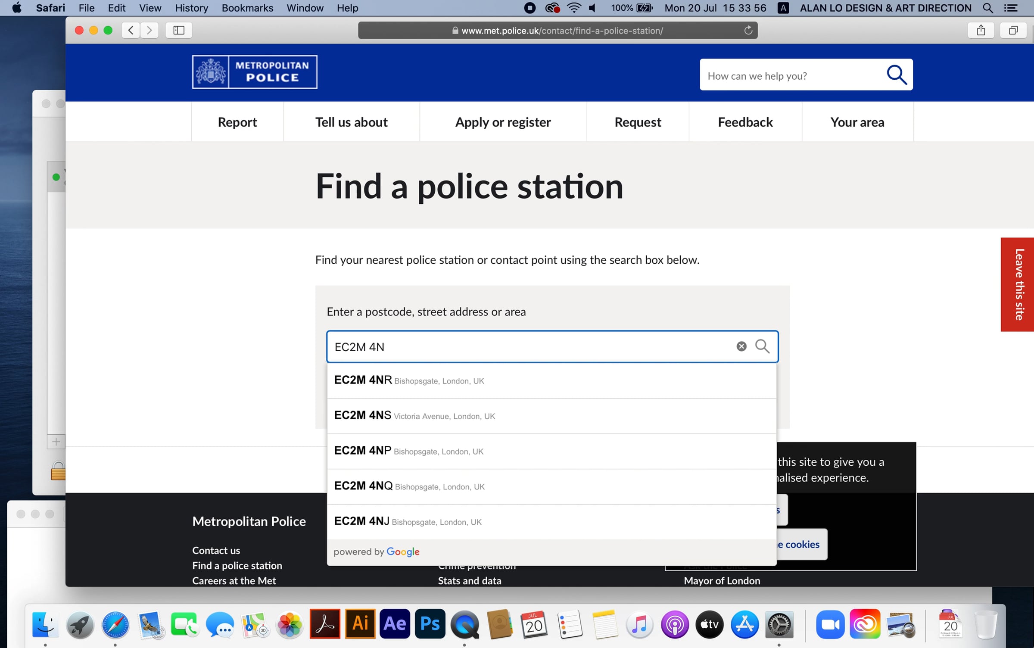Open the Bookmarks menu in the menu bar
The height and width of the screenshot is (648, 1034).
tap(247, 8)
